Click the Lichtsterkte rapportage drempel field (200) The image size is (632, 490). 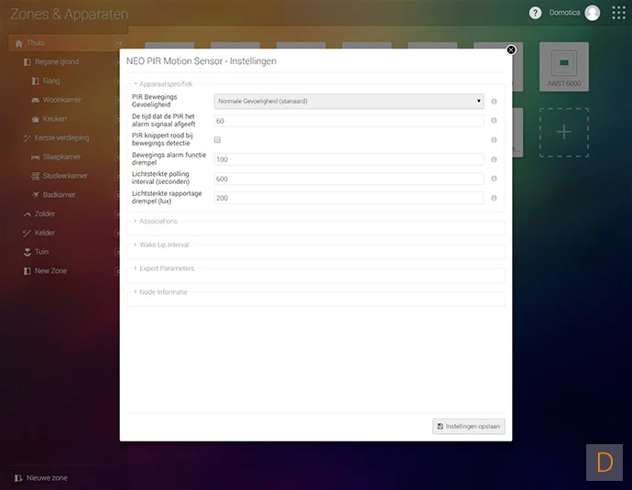(349, 198)
